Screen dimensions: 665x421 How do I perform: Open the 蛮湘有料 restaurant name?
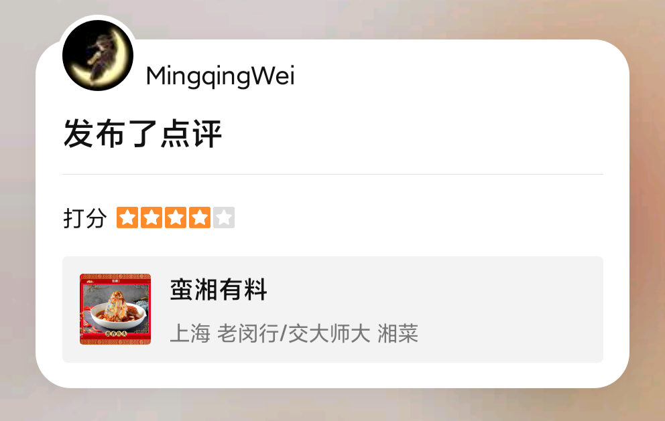[219, 290]
